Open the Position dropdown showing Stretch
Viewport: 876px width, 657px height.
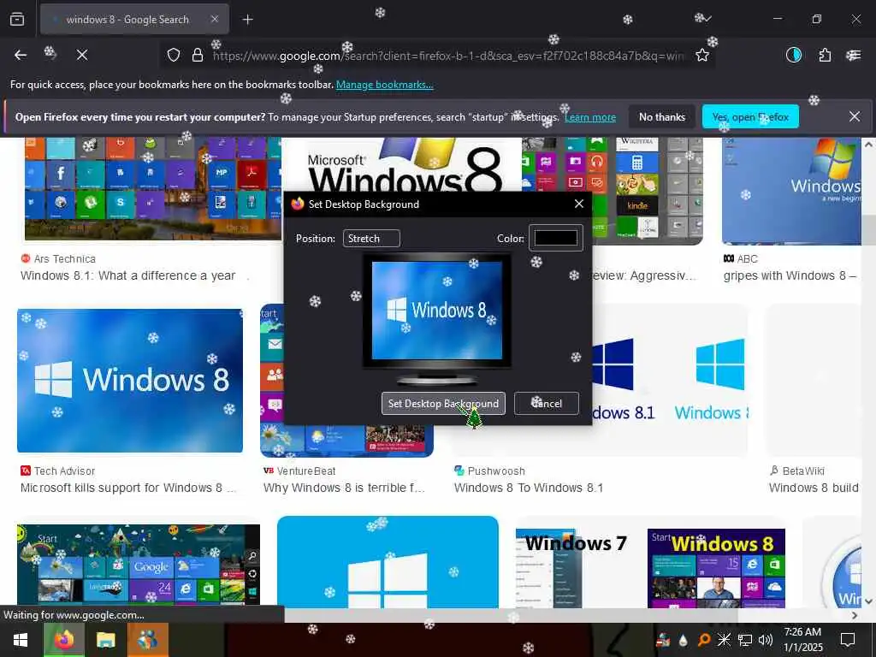point(371,239)
